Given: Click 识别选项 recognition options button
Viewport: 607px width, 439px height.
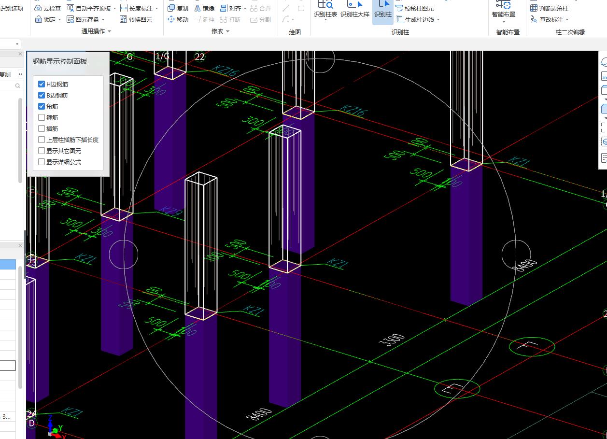Looking at the screenshot, I should point(12,8).
